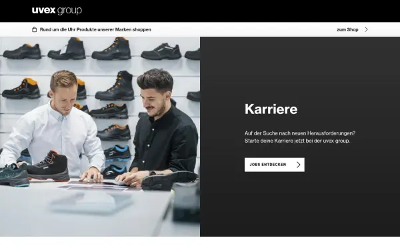The height and width of the screenshot is (250, 400).
Task: Click the shopping bag icon in banner
Action: pyautogui.click(x=35, y=29)
